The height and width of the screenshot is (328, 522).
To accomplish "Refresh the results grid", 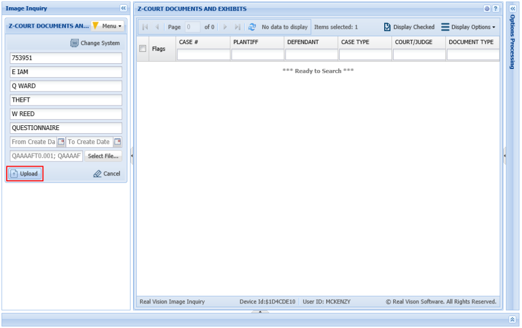I will click(x=252, y=27).
